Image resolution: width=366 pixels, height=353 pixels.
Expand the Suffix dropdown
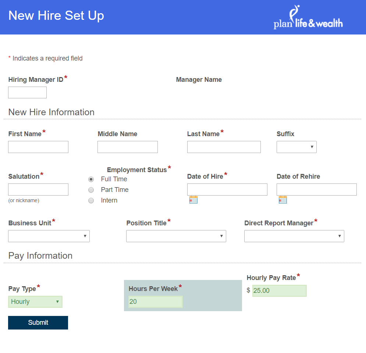(x=296, y=147)
